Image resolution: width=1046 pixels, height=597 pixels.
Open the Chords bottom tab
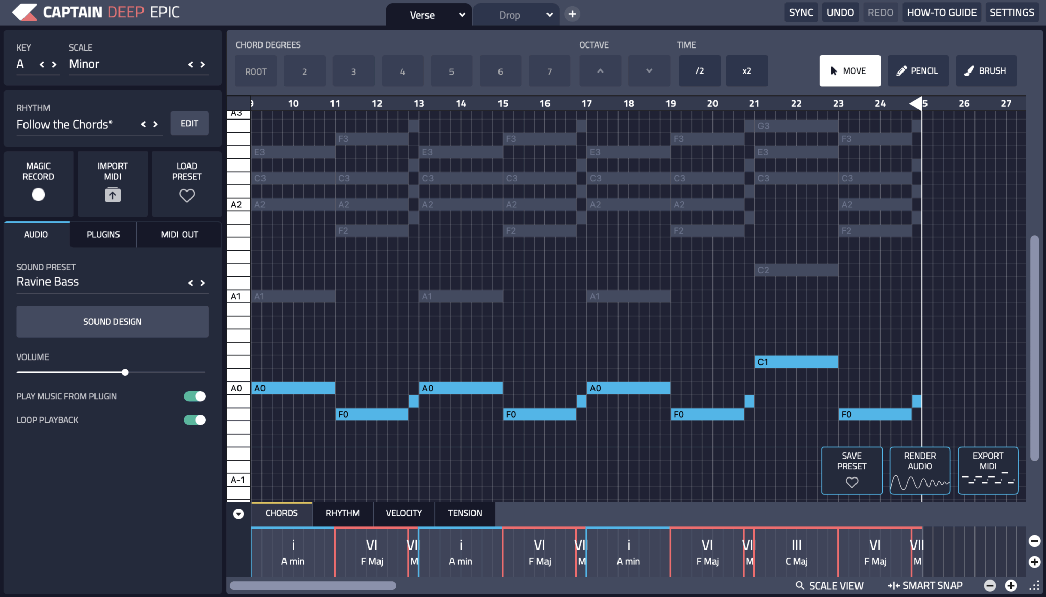(281, 513)
